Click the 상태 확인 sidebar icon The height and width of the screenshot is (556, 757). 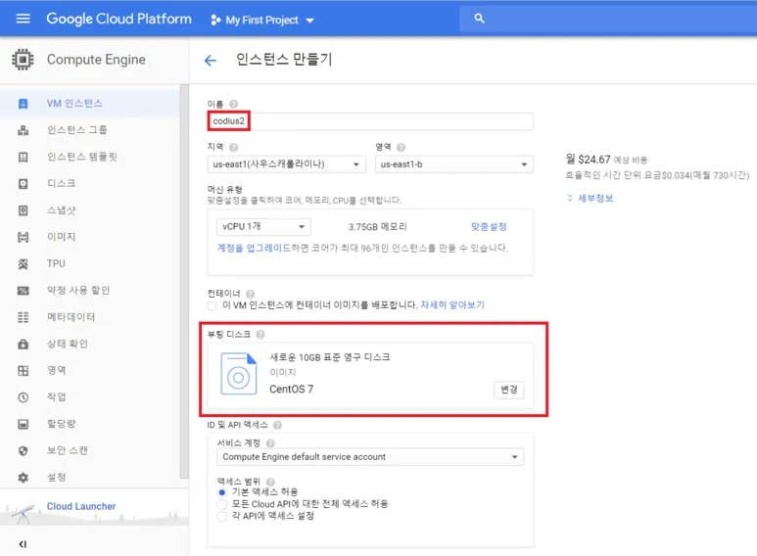click(23, 345)
